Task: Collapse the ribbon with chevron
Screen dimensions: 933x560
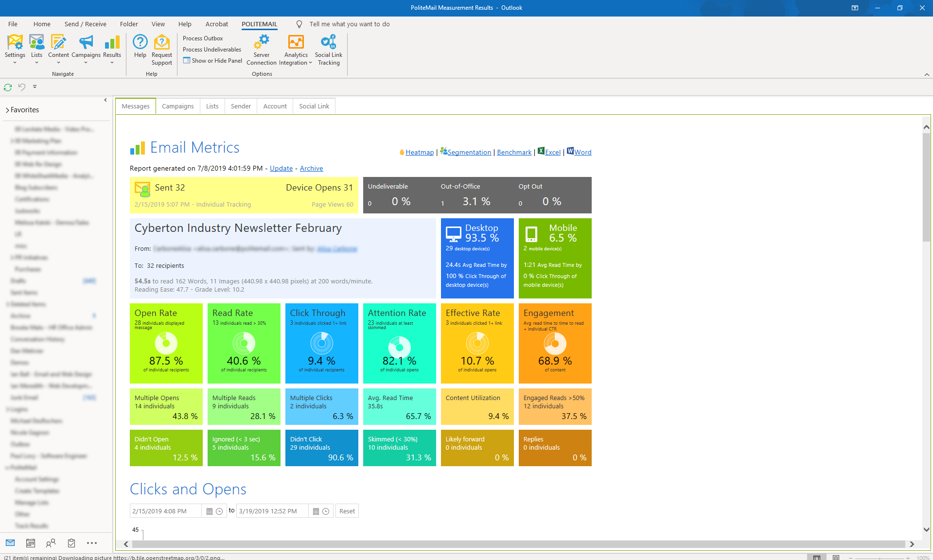Action: [x=927, y=74]
